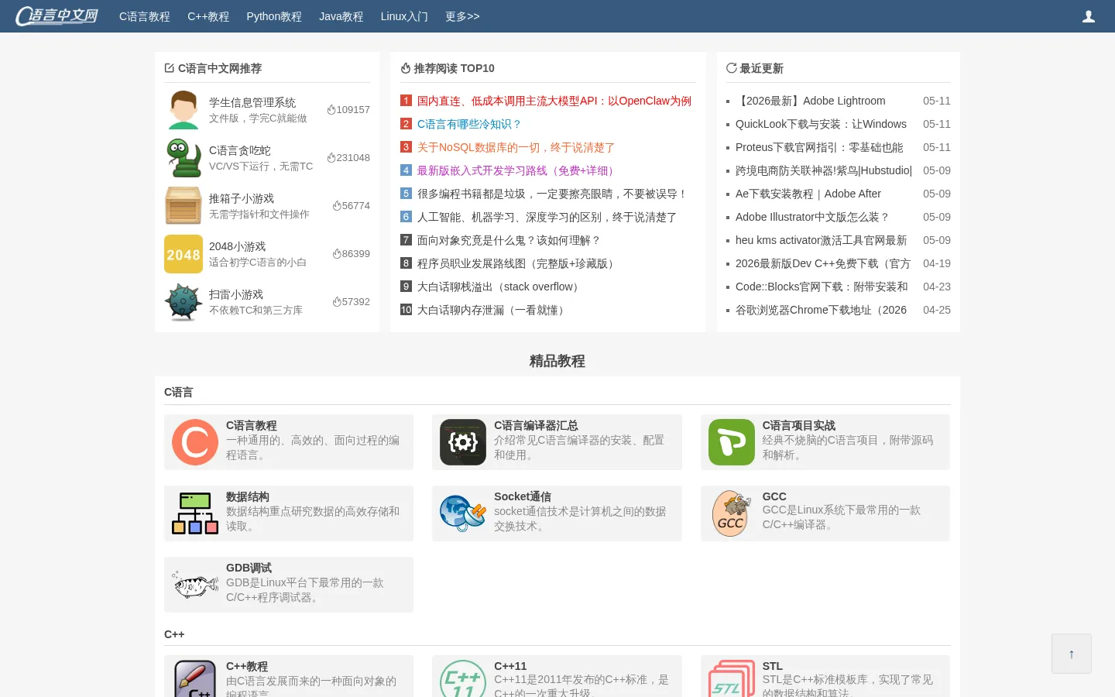Open the Java教程 nav menu item
This screenshot has height=697, width=1115.
click(341, 16)
